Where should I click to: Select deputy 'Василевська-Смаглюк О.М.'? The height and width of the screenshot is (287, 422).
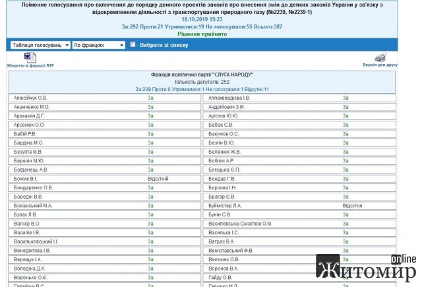coord(240,224)
